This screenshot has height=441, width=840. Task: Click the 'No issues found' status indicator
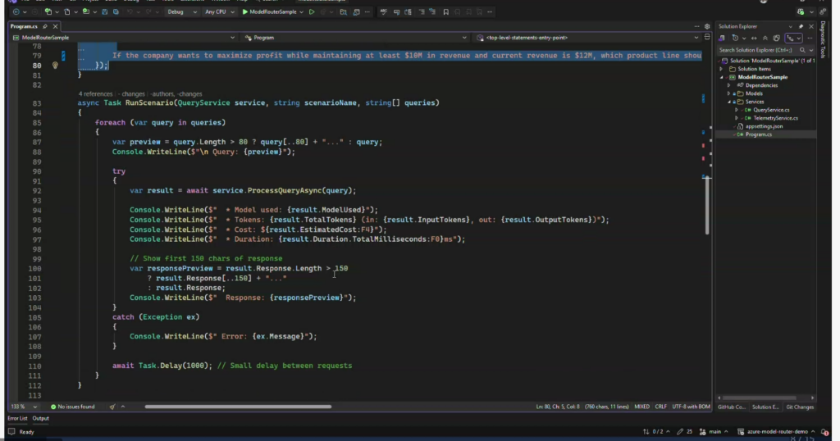pyautogui.click(x=74, y=407)
